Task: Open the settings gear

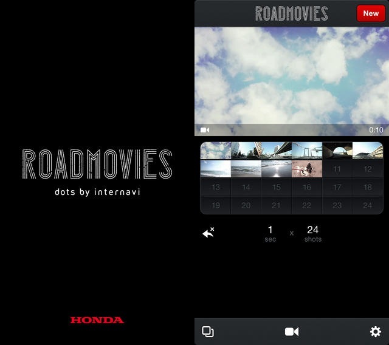Action: [x=376, y=332]
